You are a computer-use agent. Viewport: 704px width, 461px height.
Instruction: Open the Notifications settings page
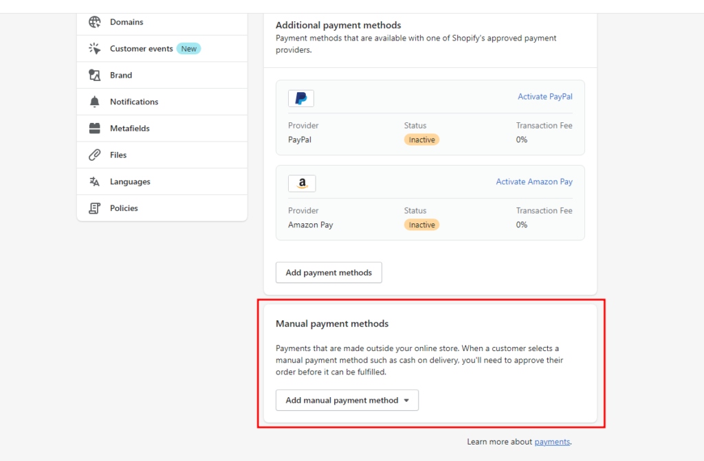(x=134, y=102)
